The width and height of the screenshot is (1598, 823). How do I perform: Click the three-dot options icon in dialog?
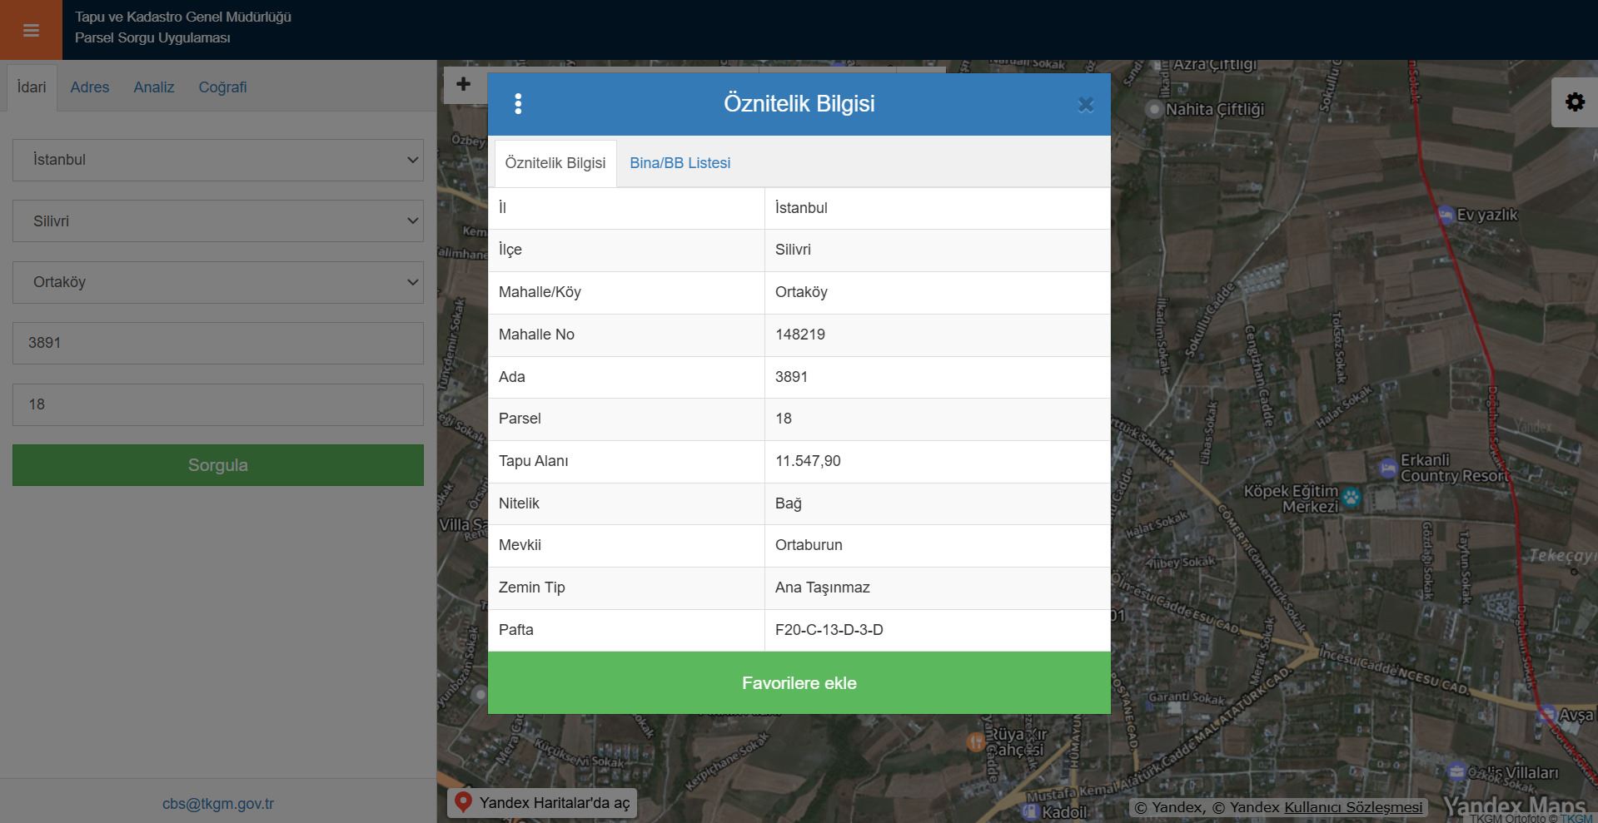click(518, 104)
